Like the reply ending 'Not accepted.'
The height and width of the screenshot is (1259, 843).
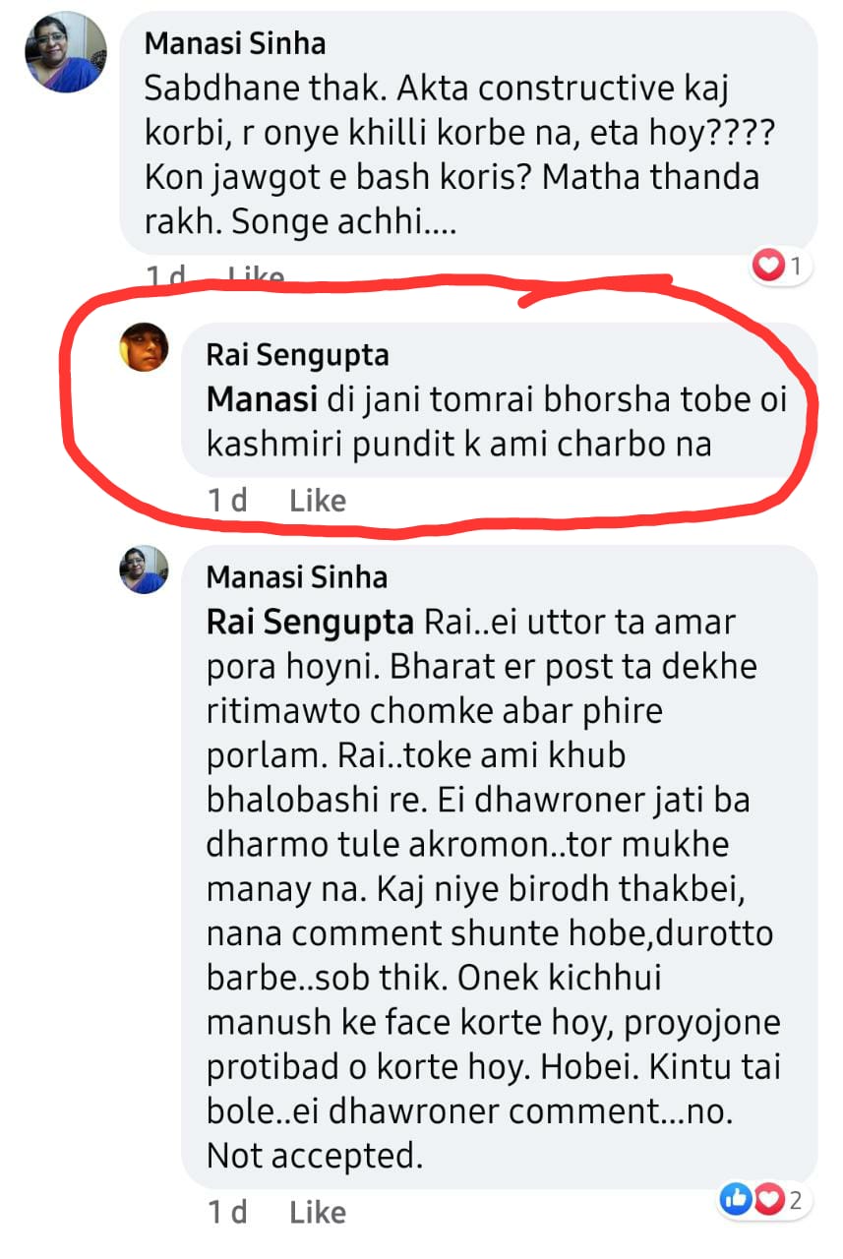[318, 1213]
